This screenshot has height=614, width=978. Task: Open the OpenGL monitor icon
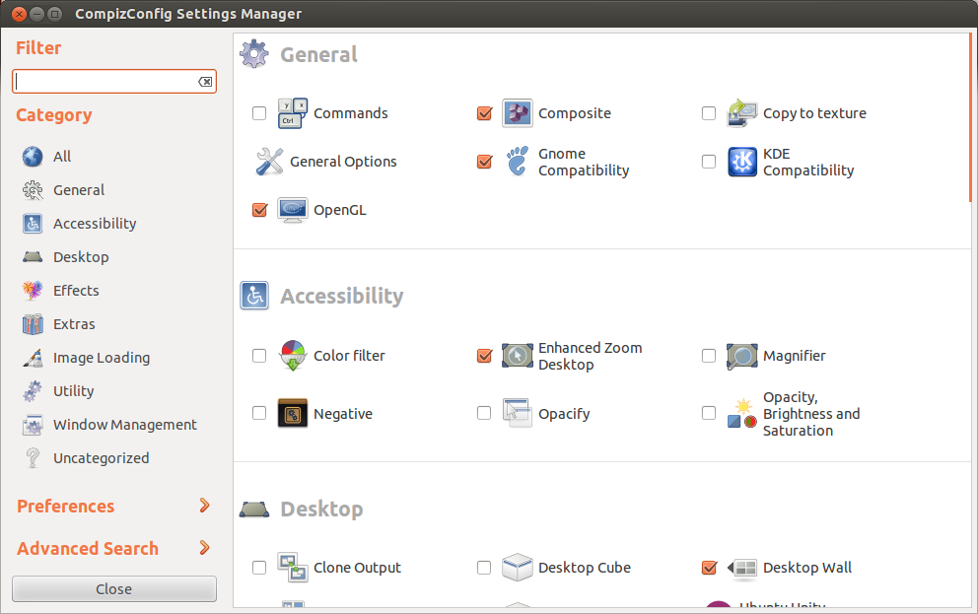(293, 210)
